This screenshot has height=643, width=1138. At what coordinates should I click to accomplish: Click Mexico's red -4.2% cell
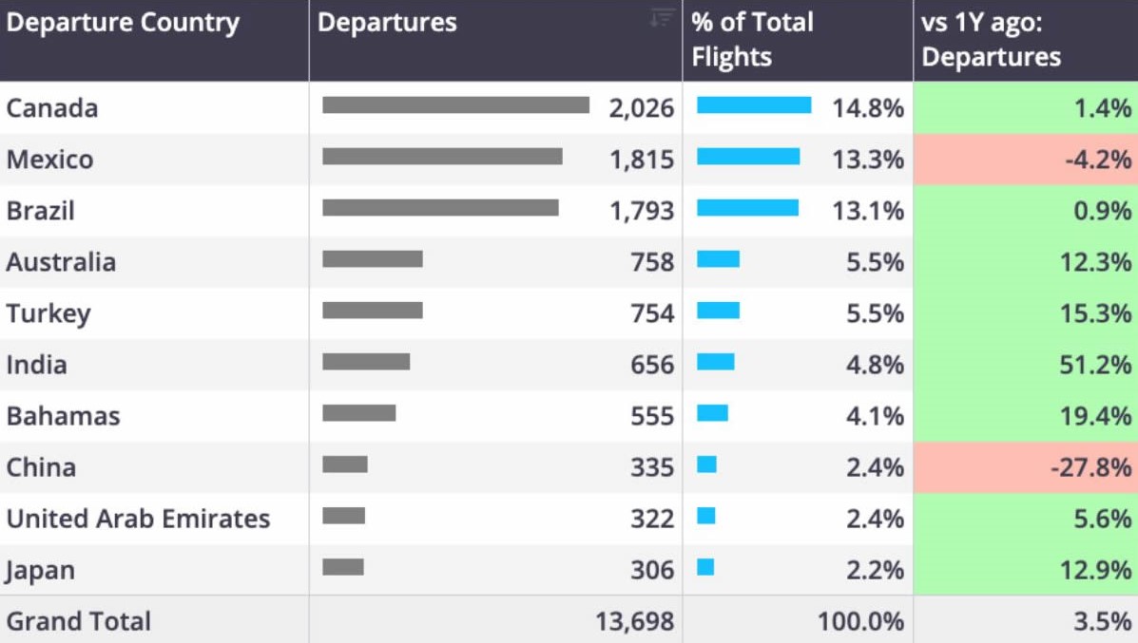tap(1026, 160)
